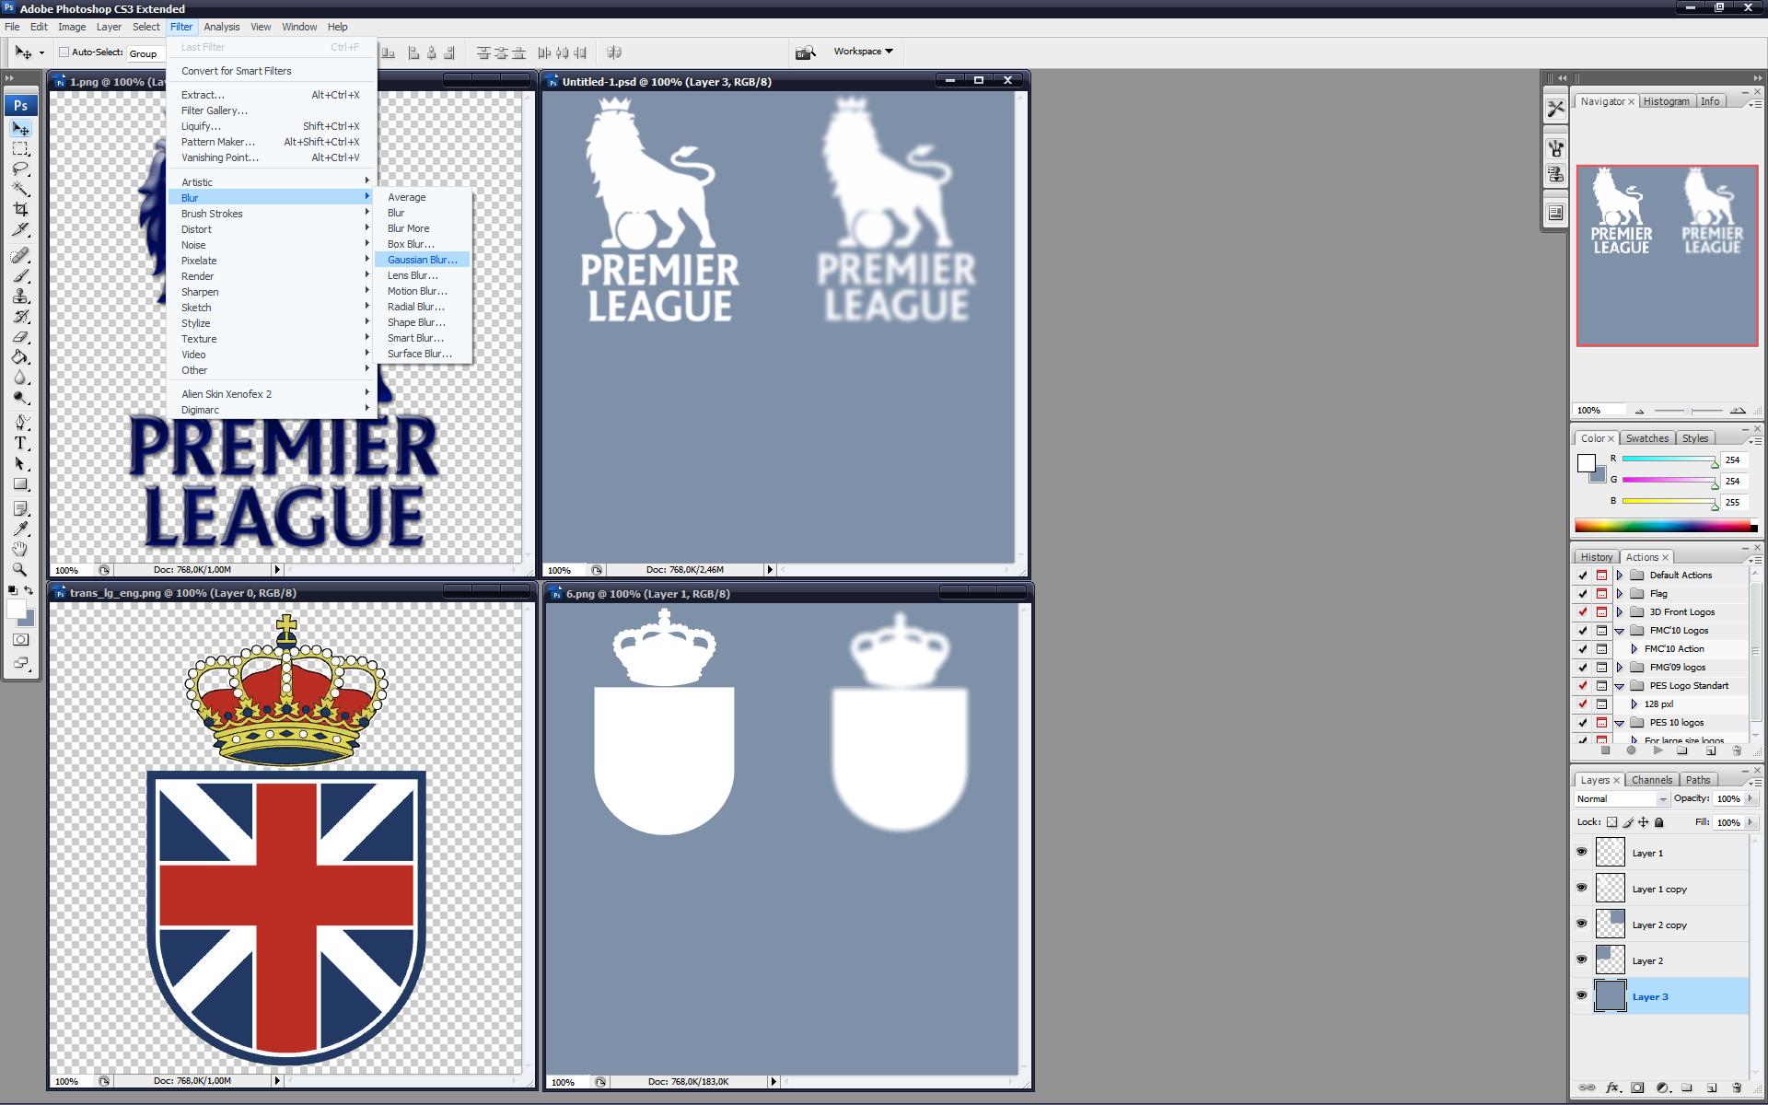
Task: Select the Path Selection tool
Action: coord(20,463)
